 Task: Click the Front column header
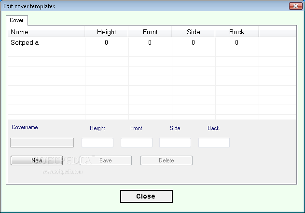pyautogui.click(x=150, y=32)
